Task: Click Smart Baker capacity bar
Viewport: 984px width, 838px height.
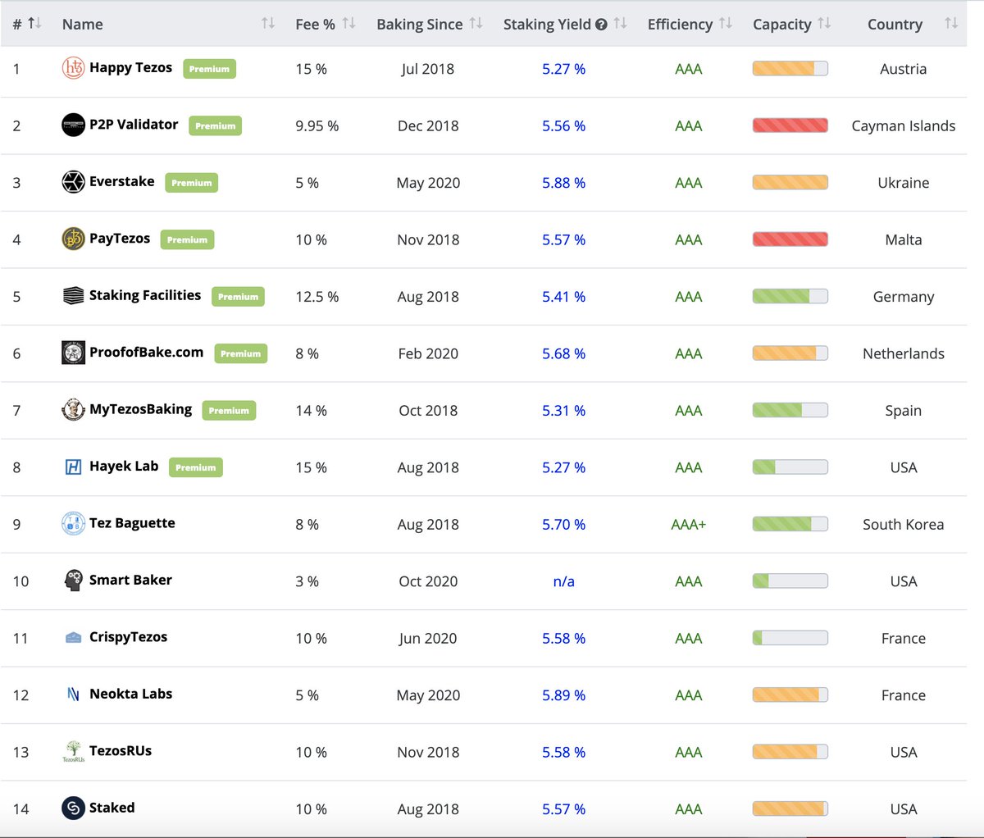Action: click(790, 581)
